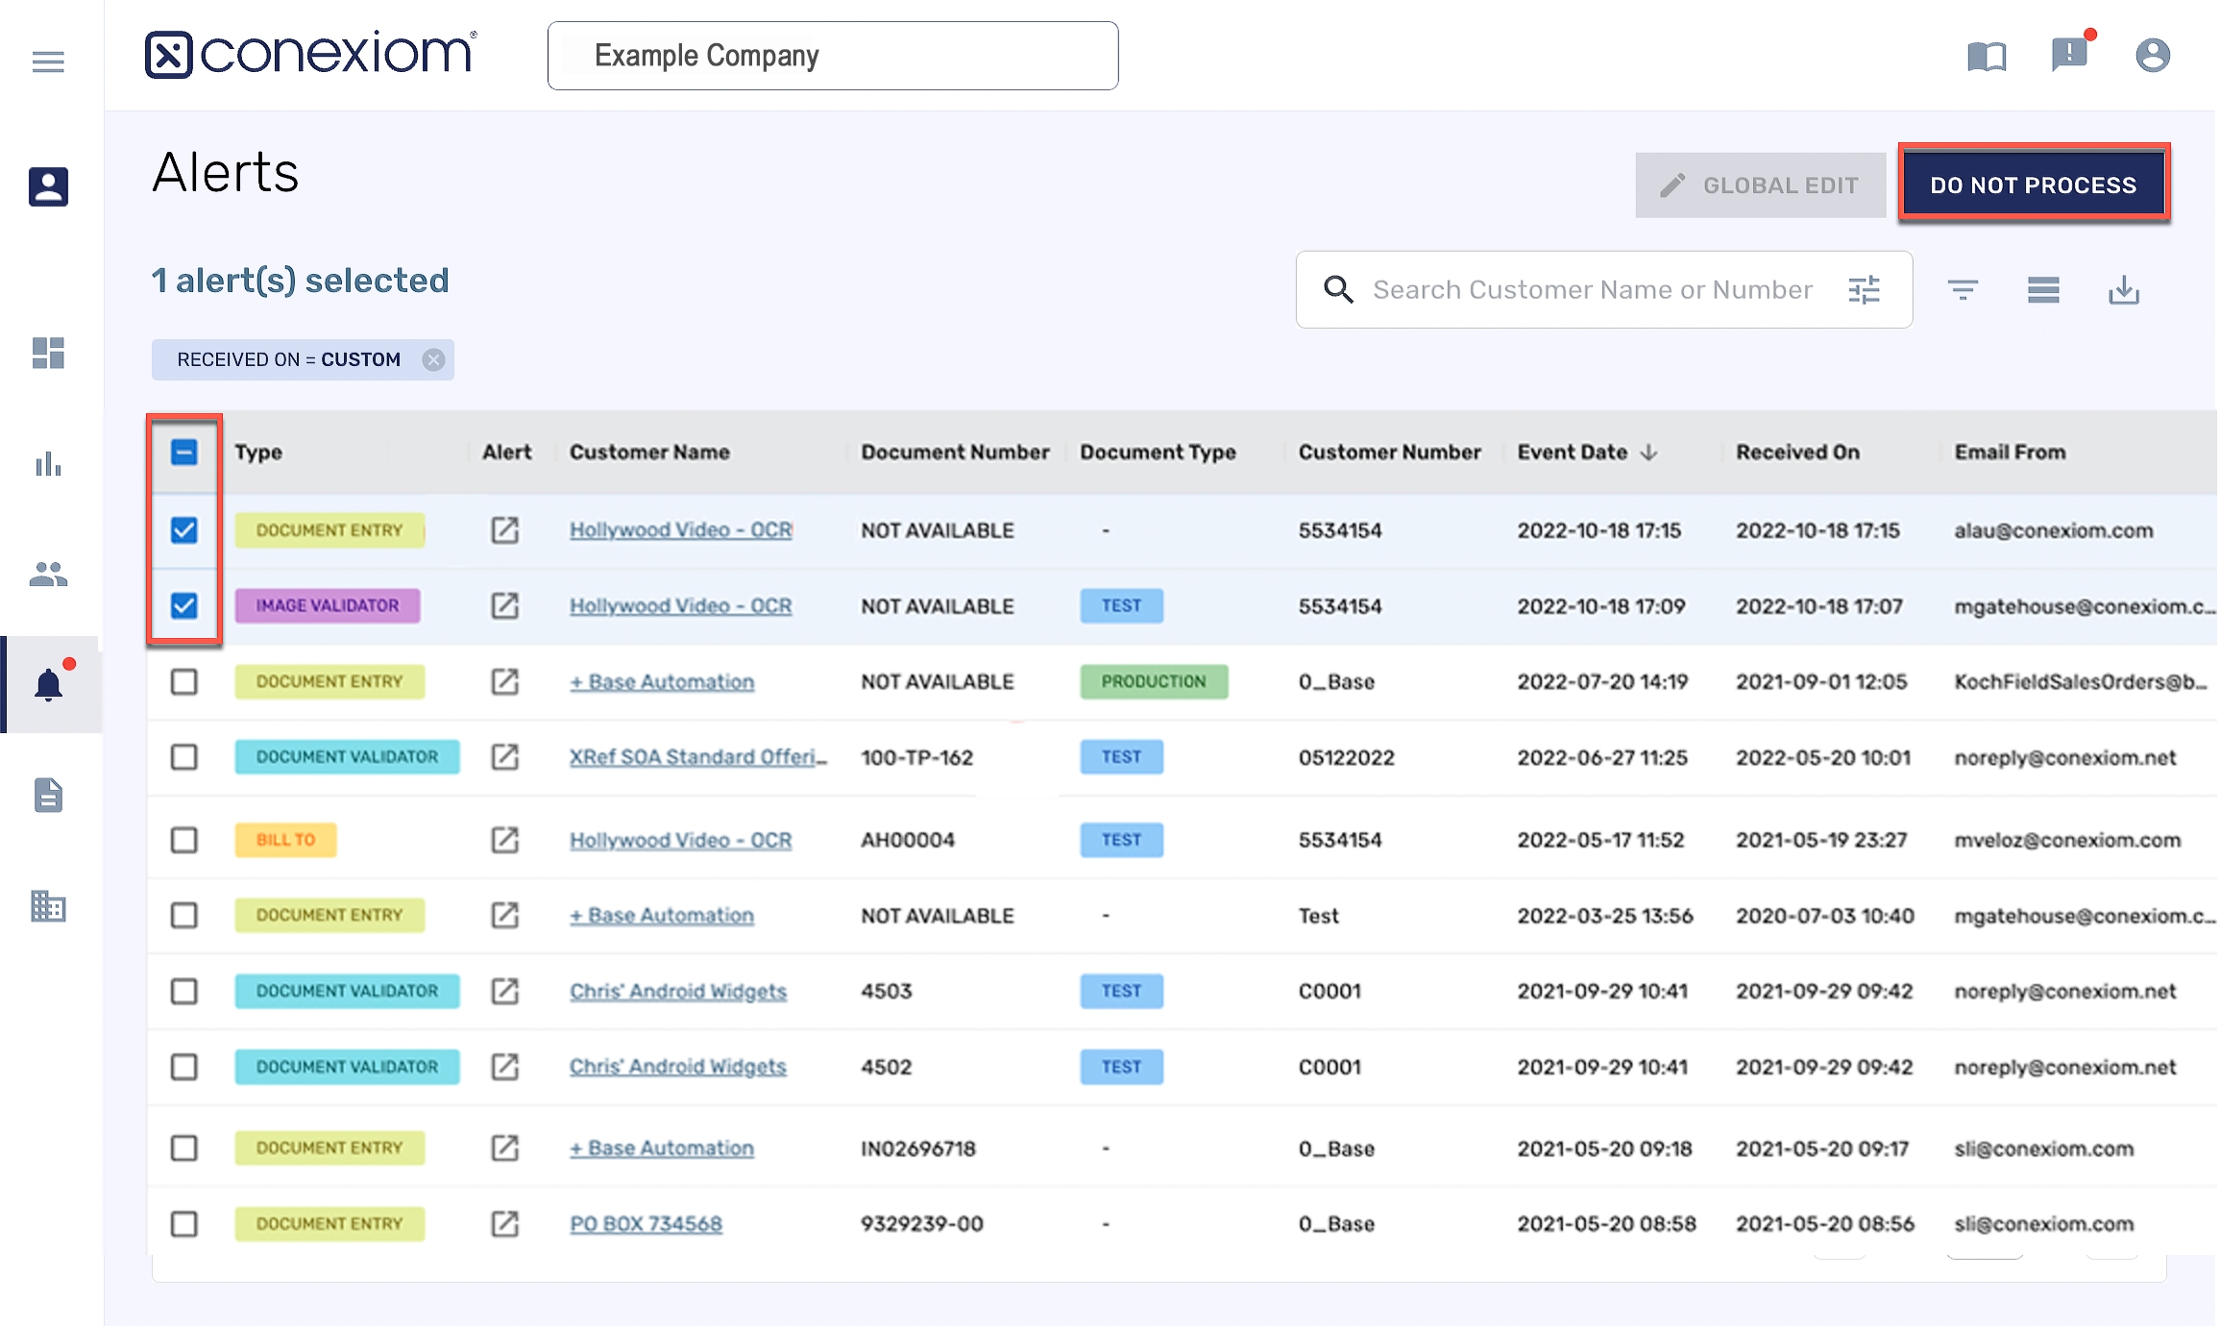Open the documents sidebar menu item
The height and width of the screenshot is (1326, 2220).
[48, 796]
